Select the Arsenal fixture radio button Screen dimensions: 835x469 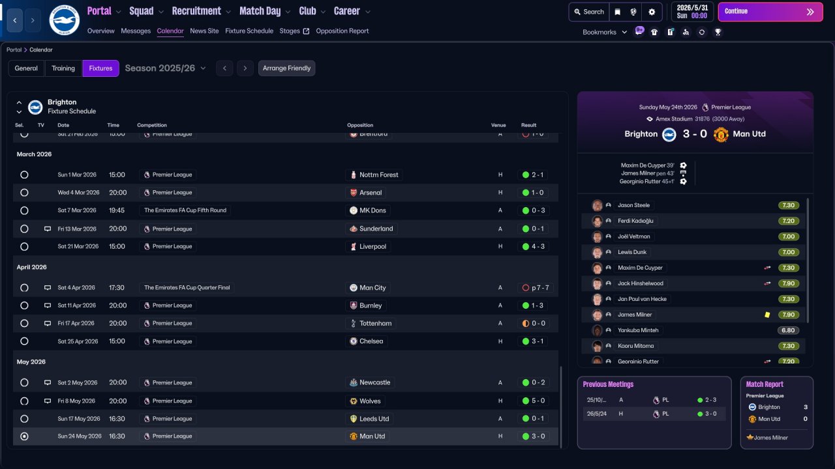tap(24, 193)
